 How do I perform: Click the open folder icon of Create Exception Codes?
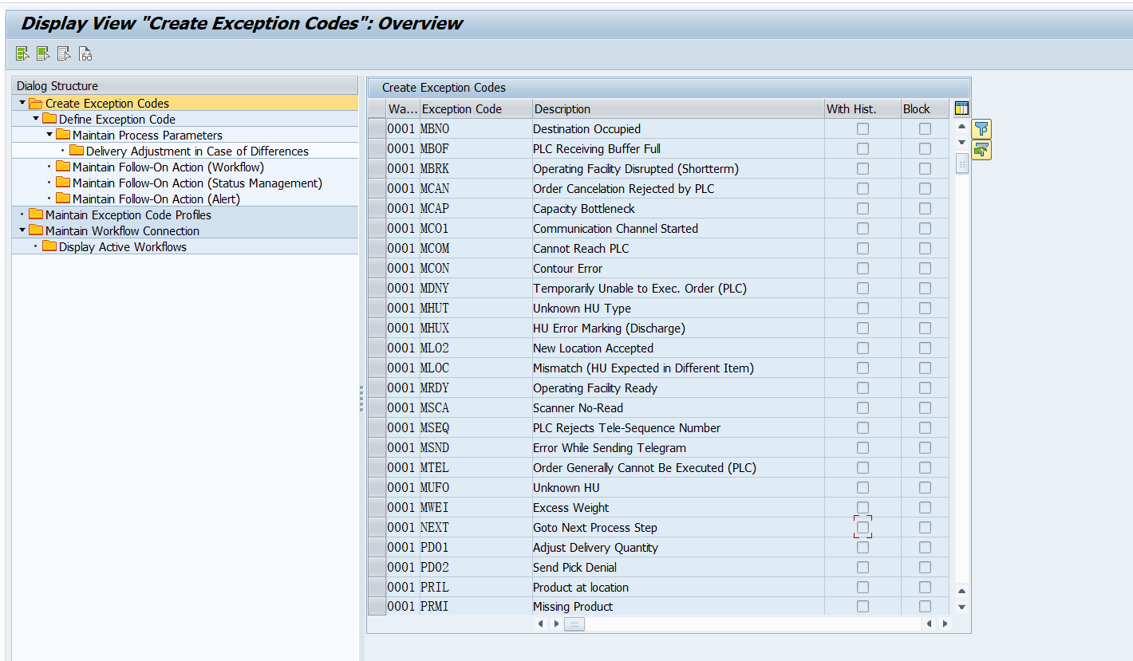point(36,104)
